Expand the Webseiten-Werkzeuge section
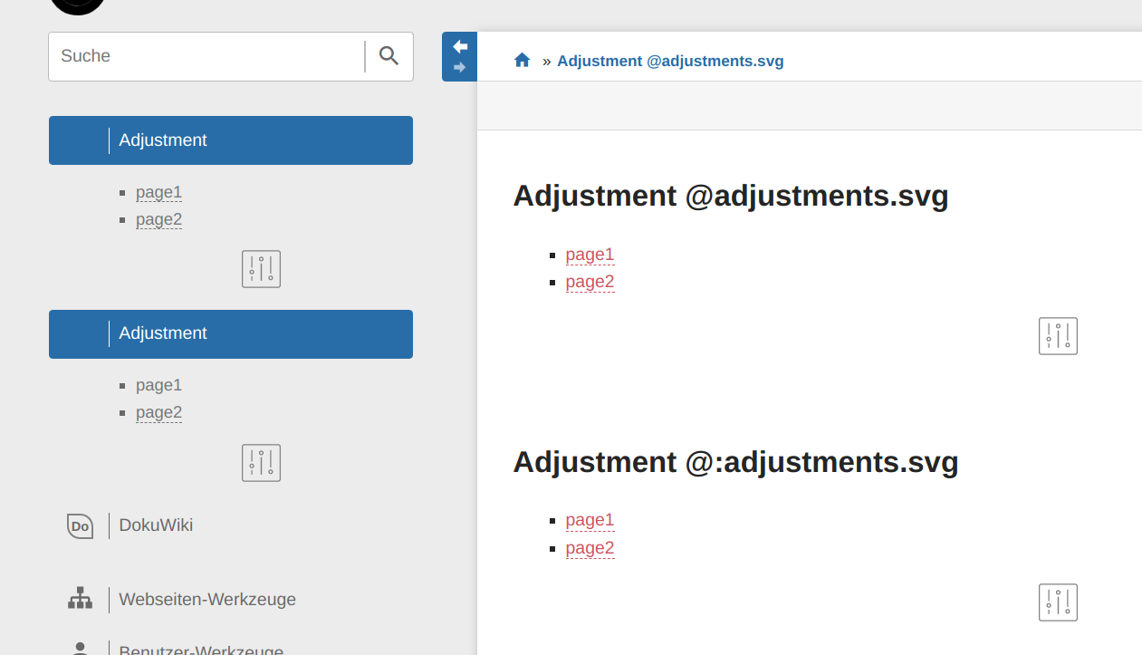The image size is (1142, 655). pos(206,599)
